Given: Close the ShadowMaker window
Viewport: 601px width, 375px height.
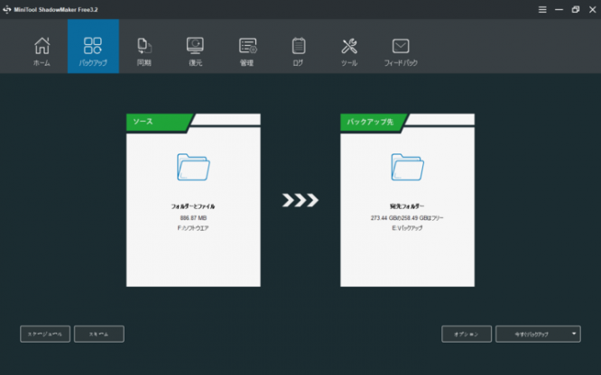Looking at the screenshot, I should (592, 10).
